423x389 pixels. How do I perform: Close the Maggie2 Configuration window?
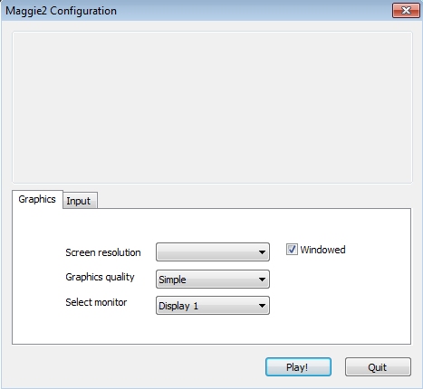(406, 11)
